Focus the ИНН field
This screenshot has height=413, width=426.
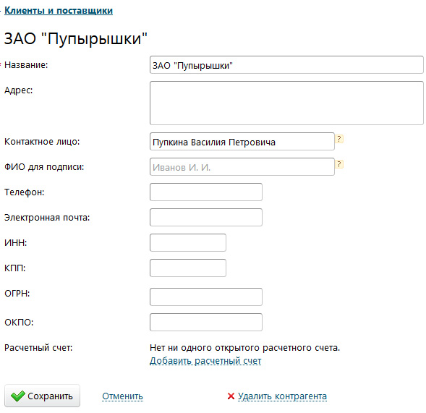click(x=188, y=242)
